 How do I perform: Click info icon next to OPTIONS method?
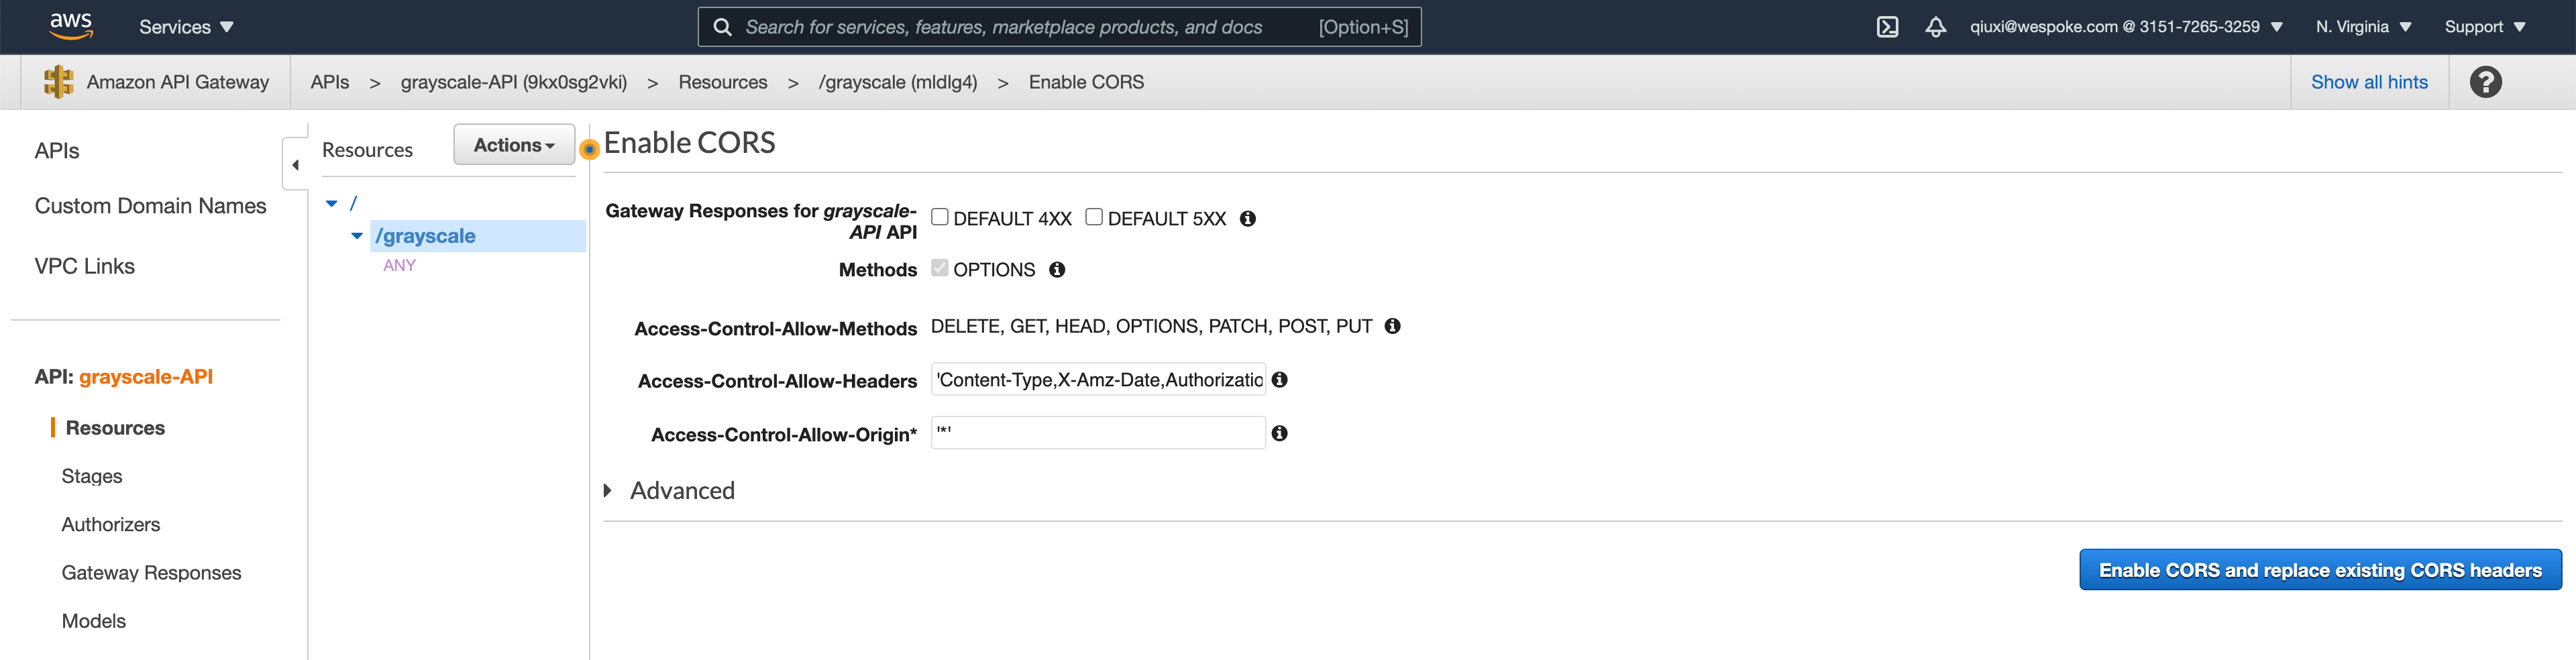click(x=1057, y=269)
